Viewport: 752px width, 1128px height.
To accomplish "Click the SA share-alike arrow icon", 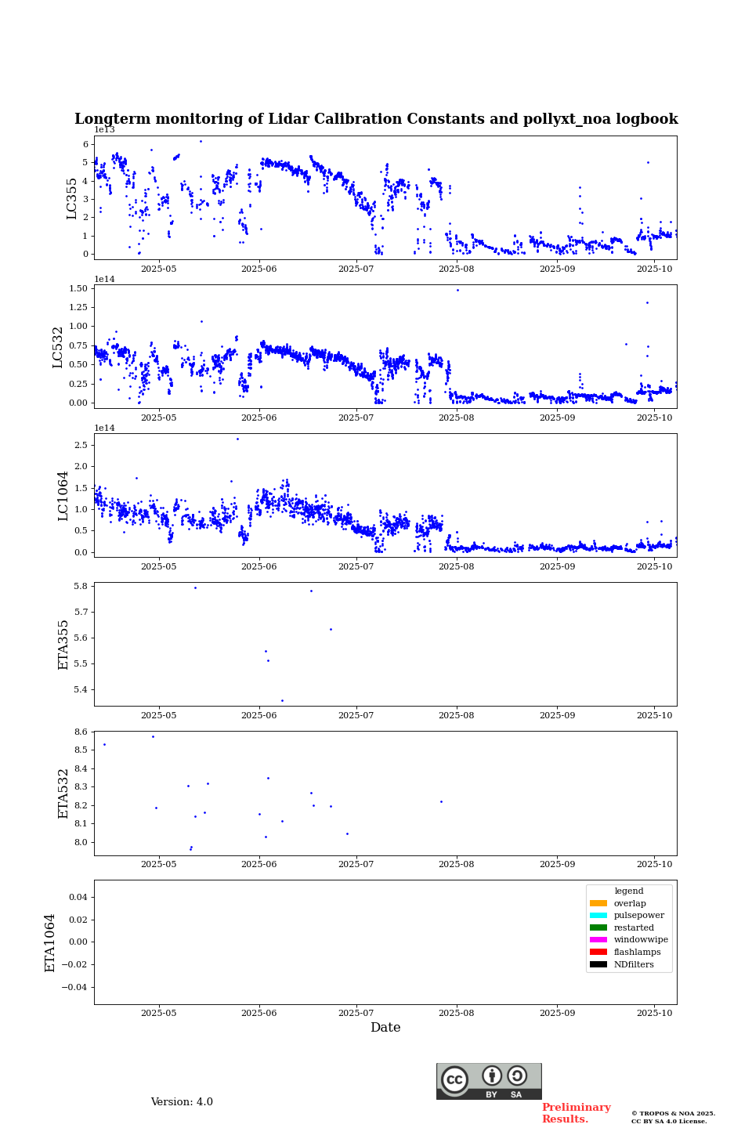I will click(517, 1076).
